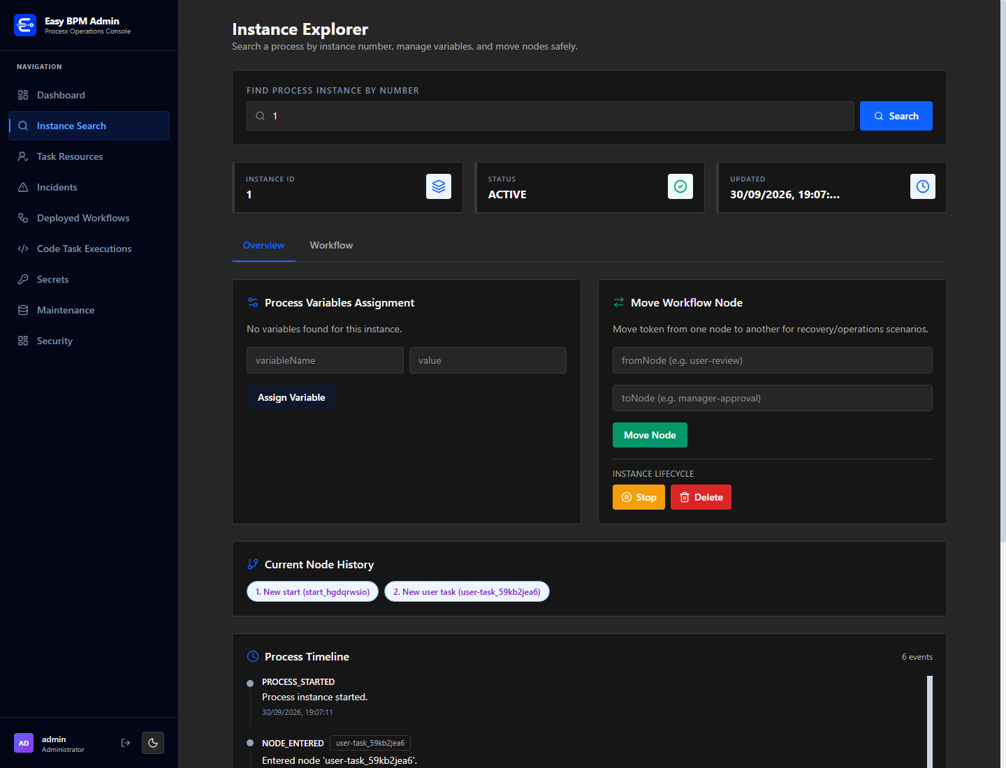Click the Current Node History branch icon
This screenshot has height=768, width=1006.
point(253,564)
